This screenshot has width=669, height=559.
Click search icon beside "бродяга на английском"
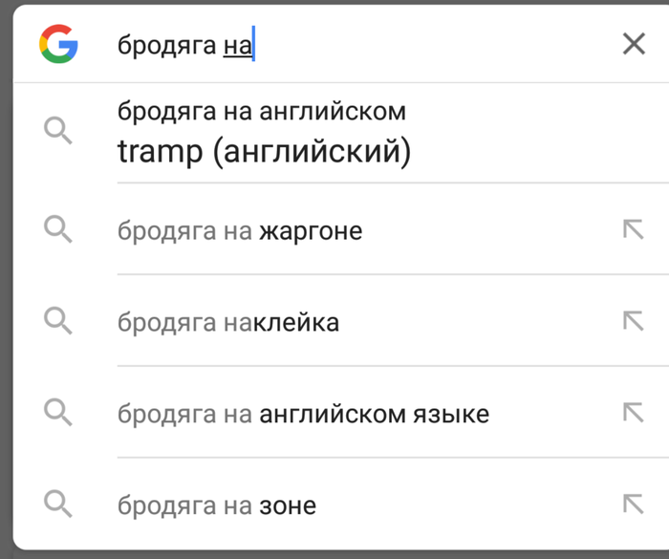(x=58, y=131)
